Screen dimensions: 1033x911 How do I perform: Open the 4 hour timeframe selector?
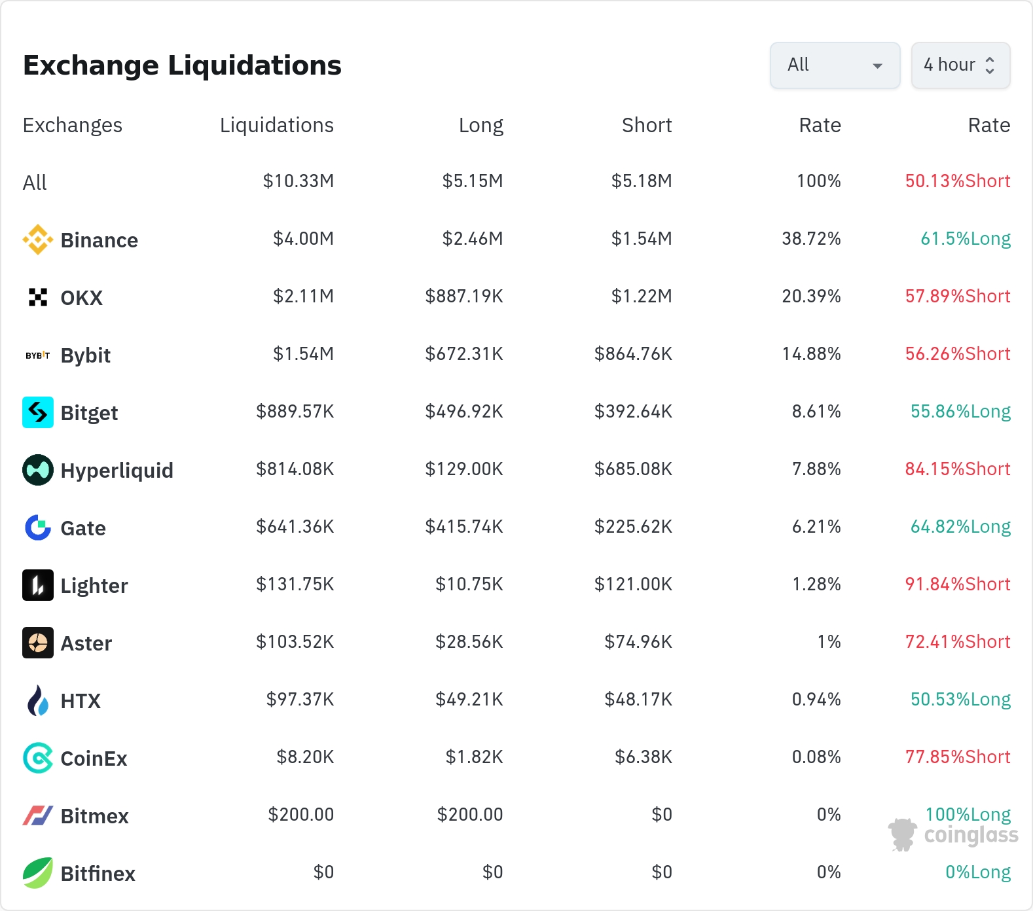click(x=960, y=65)
